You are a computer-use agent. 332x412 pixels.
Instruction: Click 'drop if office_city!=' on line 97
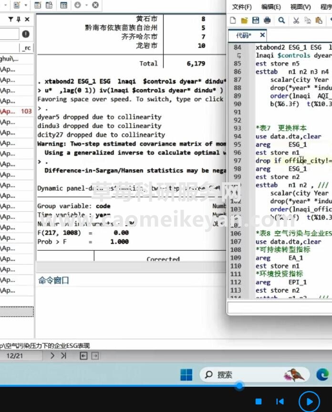[294, 161]
